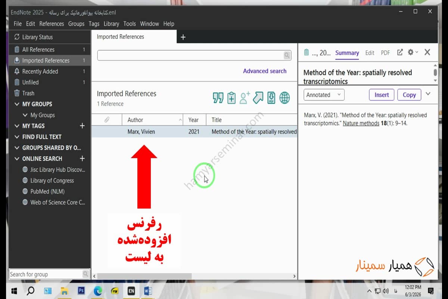The width and height of the screenshot is (448, 299).
Task: Click the magnifier in the Search for group box
Action: (85, 274)
